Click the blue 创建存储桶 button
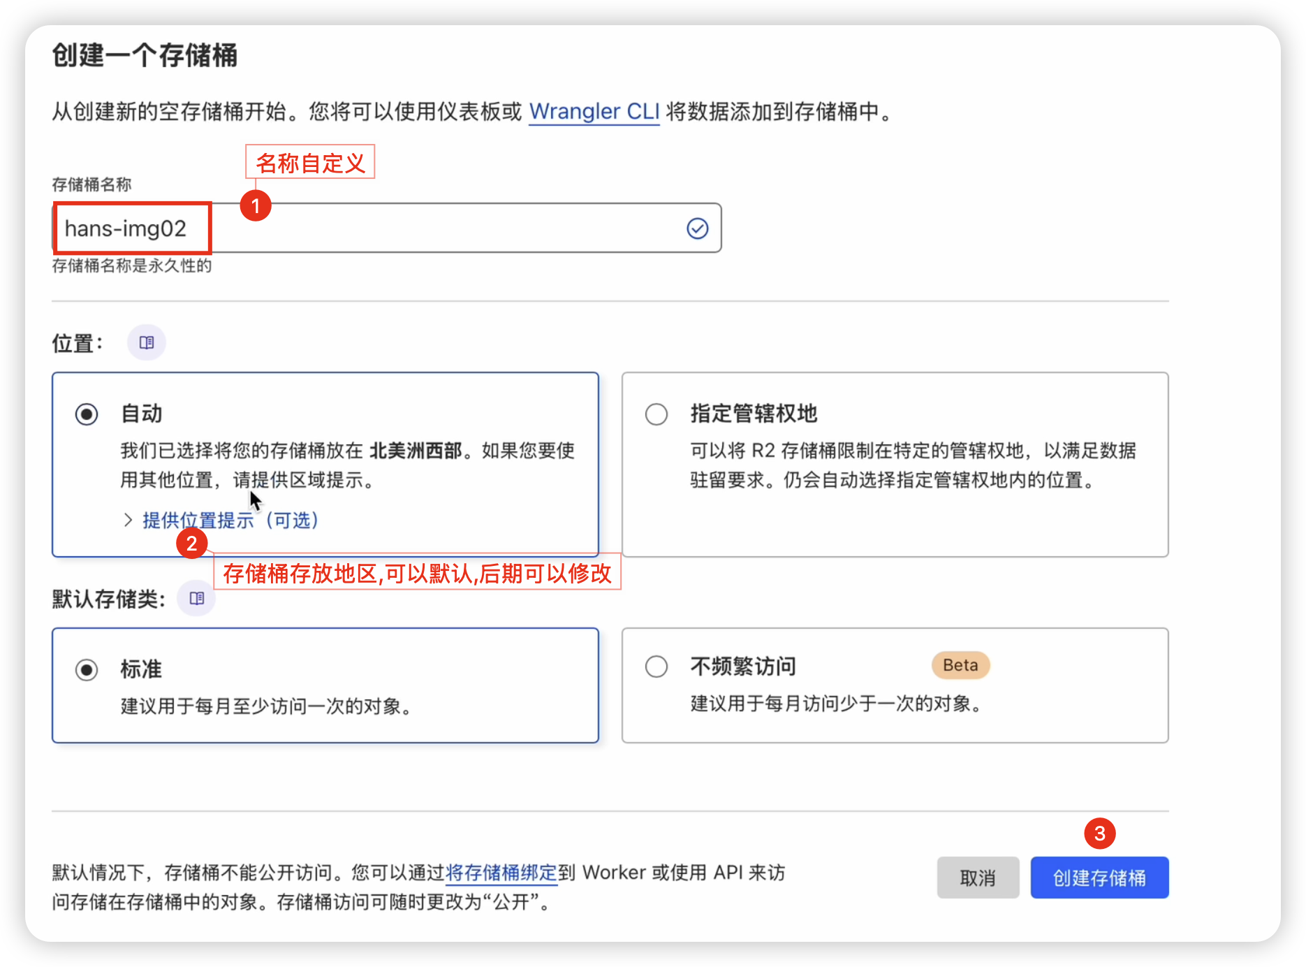Viewport: 1306px width, 967px height. pos(1099,878)
